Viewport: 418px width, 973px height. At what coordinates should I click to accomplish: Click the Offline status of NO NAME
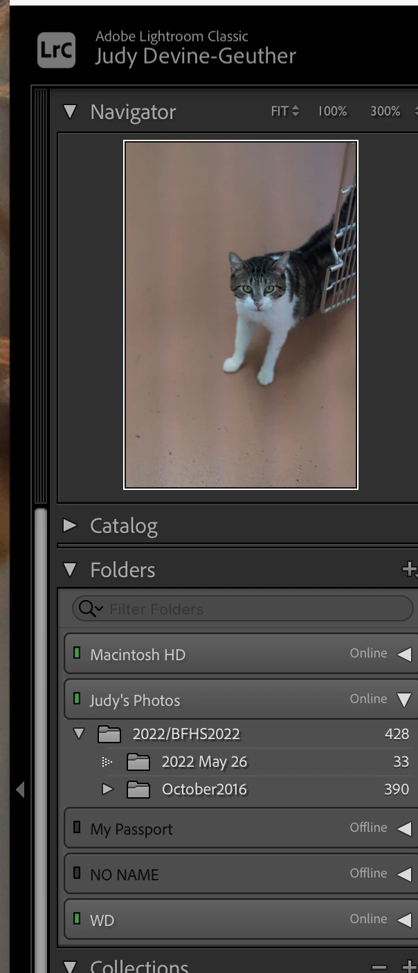[368, 873]
